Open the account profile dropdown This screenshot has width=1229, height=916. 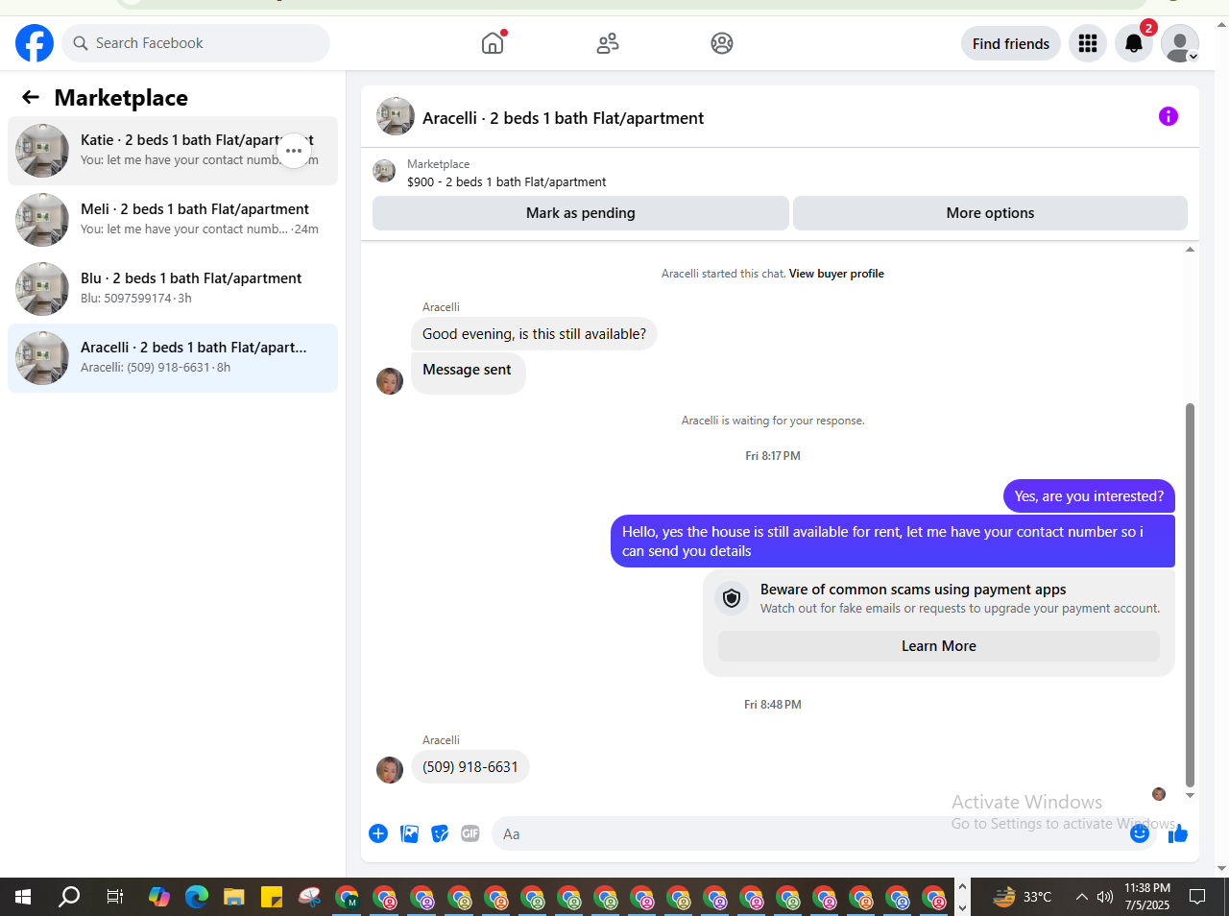tap(1180, 43)
